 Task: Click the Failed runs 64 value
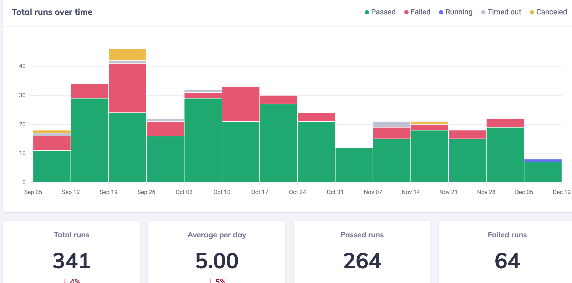pos(507,261)
